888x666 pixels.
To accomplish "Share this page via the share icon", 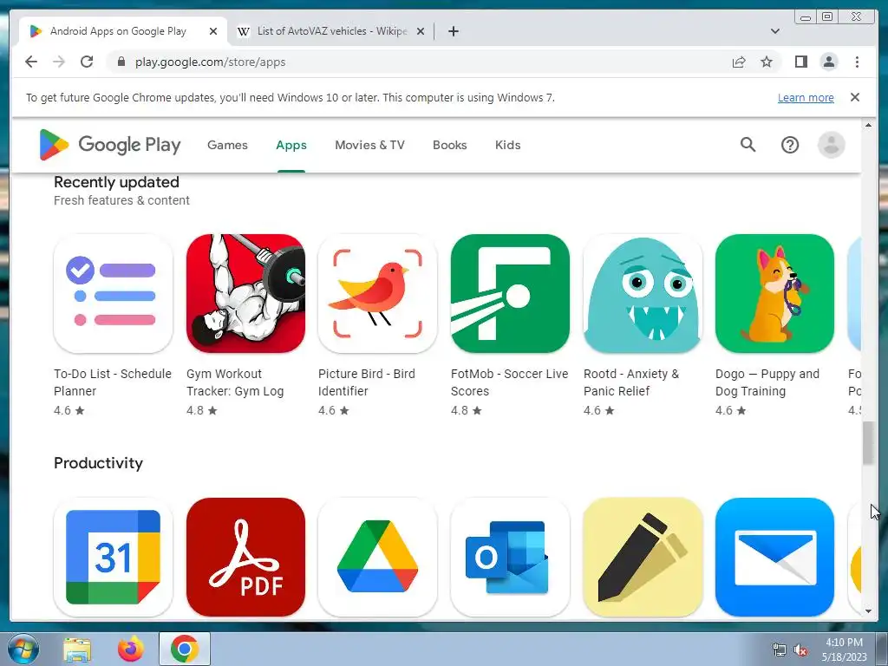I will pos(739,62).
